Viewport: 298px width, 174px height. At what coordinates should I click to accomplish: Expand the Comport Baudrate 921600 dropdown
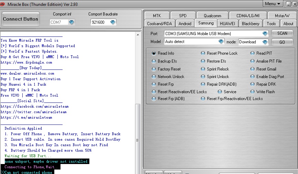pos(113,22)
